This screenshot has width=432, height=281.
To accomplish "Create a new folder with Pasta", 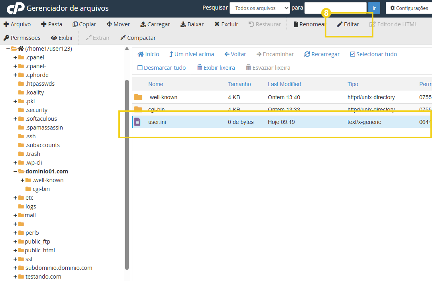I will (x=51, y=24).
